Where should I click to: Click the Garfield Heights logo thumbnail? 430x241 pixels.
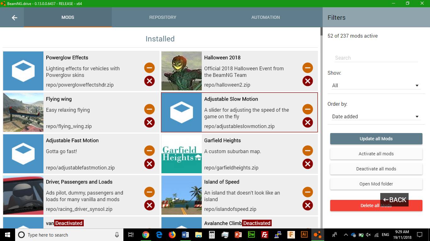pyautogui.click(x=182, y=154)
